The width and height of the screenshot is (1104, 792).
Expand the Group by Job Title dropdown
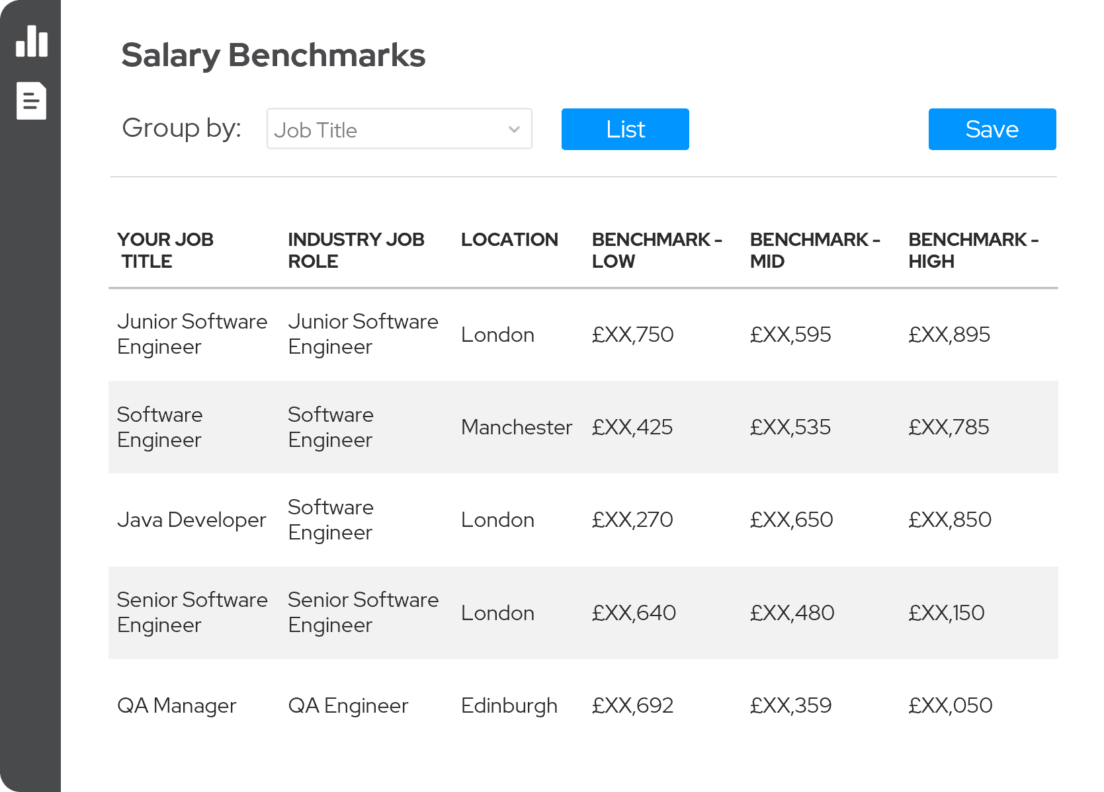tap(399, 129)
